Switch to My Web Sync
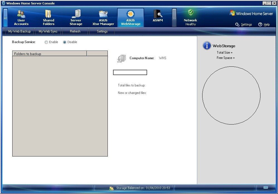This screenshot has height=194, width=278. pyautogui.click(x=48, y=31)
